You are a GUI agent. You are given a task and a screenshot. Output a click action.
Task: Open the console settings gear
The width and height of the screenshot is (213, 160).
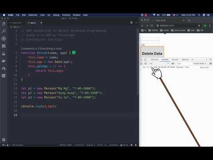[x=211, y=64]
